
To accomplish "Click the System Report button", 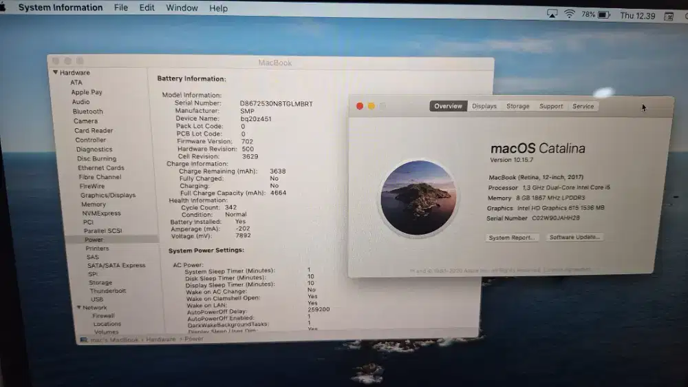I will coord(512,237).
